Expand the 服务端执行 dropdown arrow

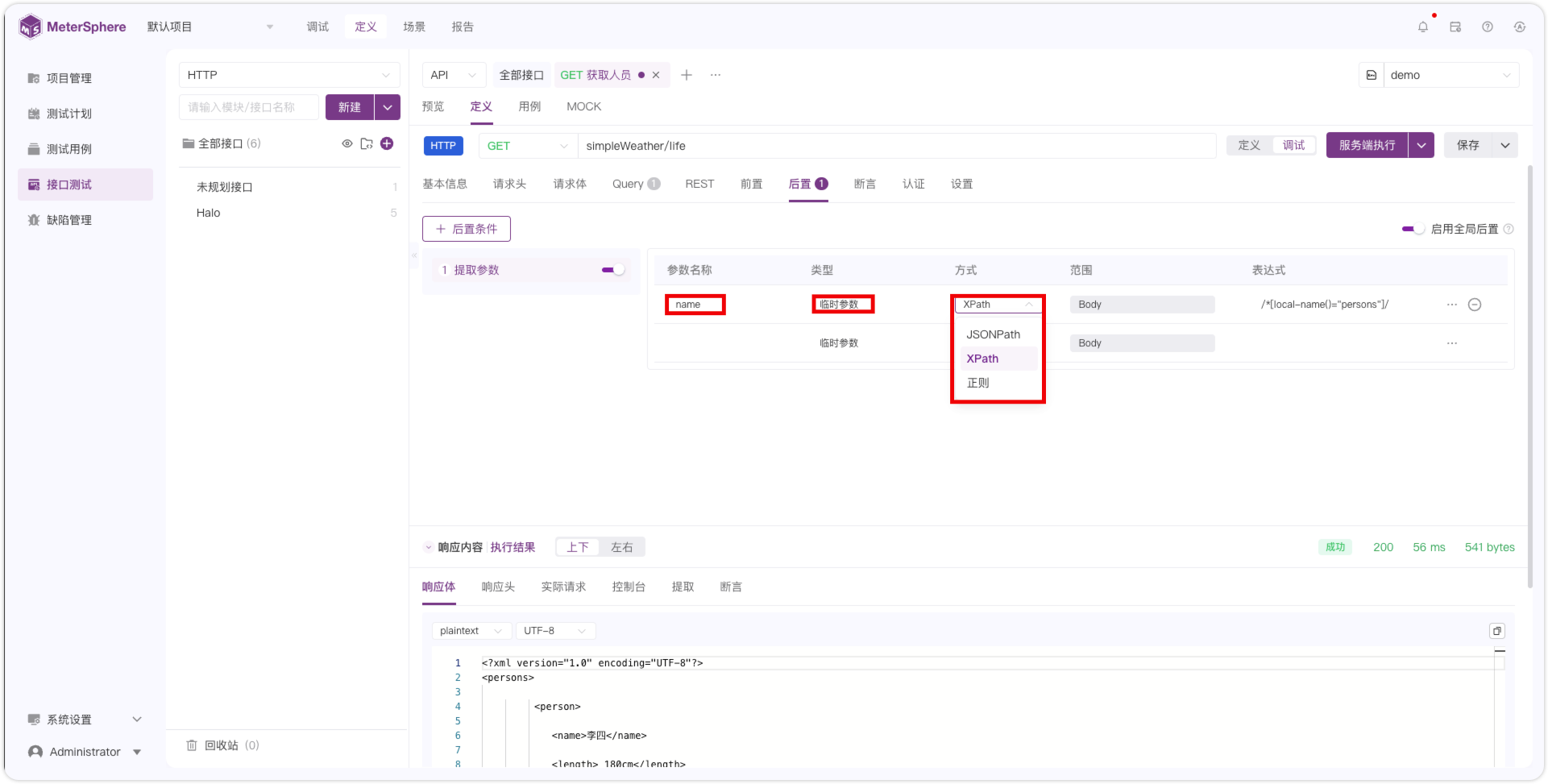pyautogui.click(x=1421, y=145)
